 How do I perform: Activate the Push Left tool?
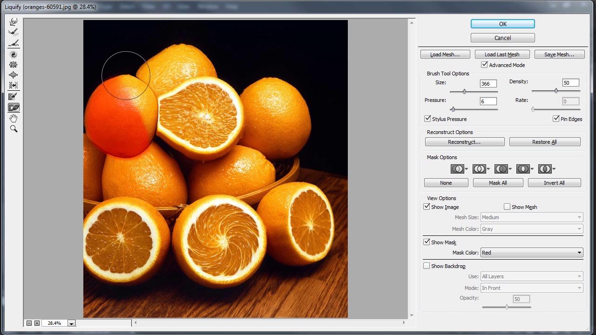point(14,86)
